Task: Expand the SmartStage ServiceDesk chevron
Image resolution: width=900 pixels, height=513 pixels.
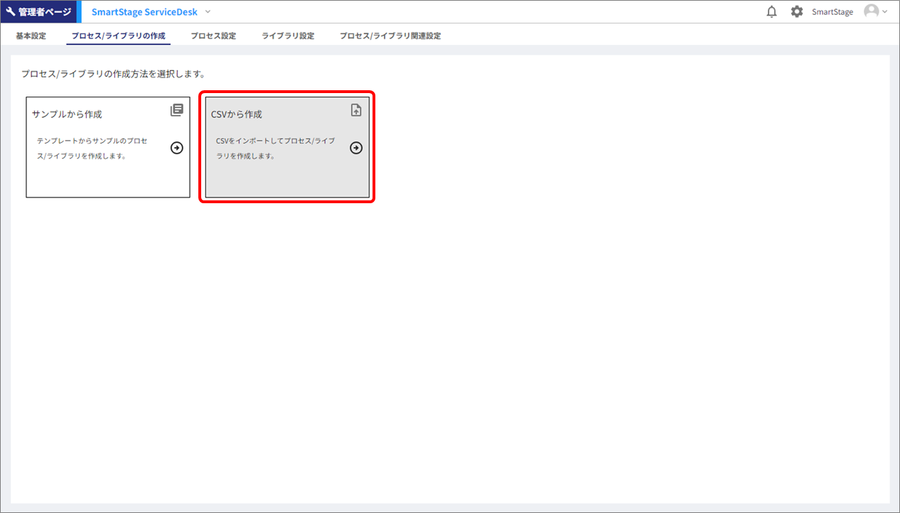Action: pos(208,12)
